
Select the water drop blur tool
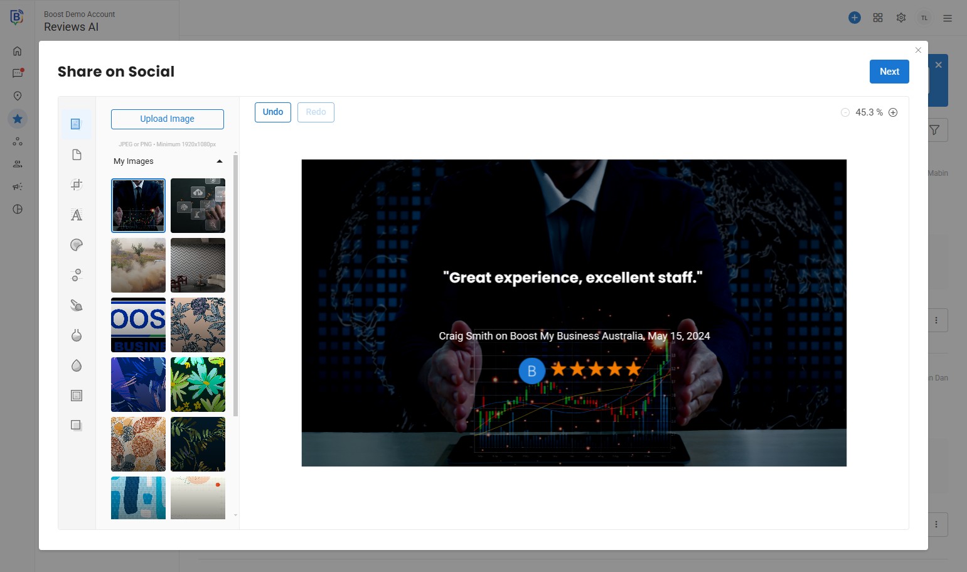77,365
